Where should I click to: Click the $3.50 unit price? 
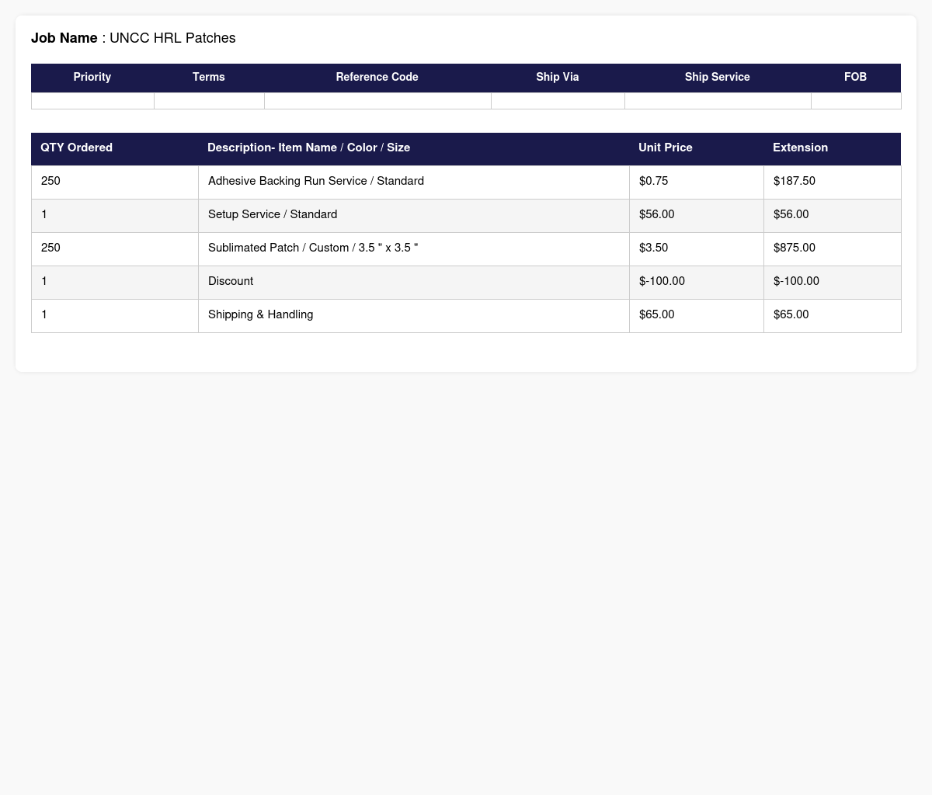point(653,248)
